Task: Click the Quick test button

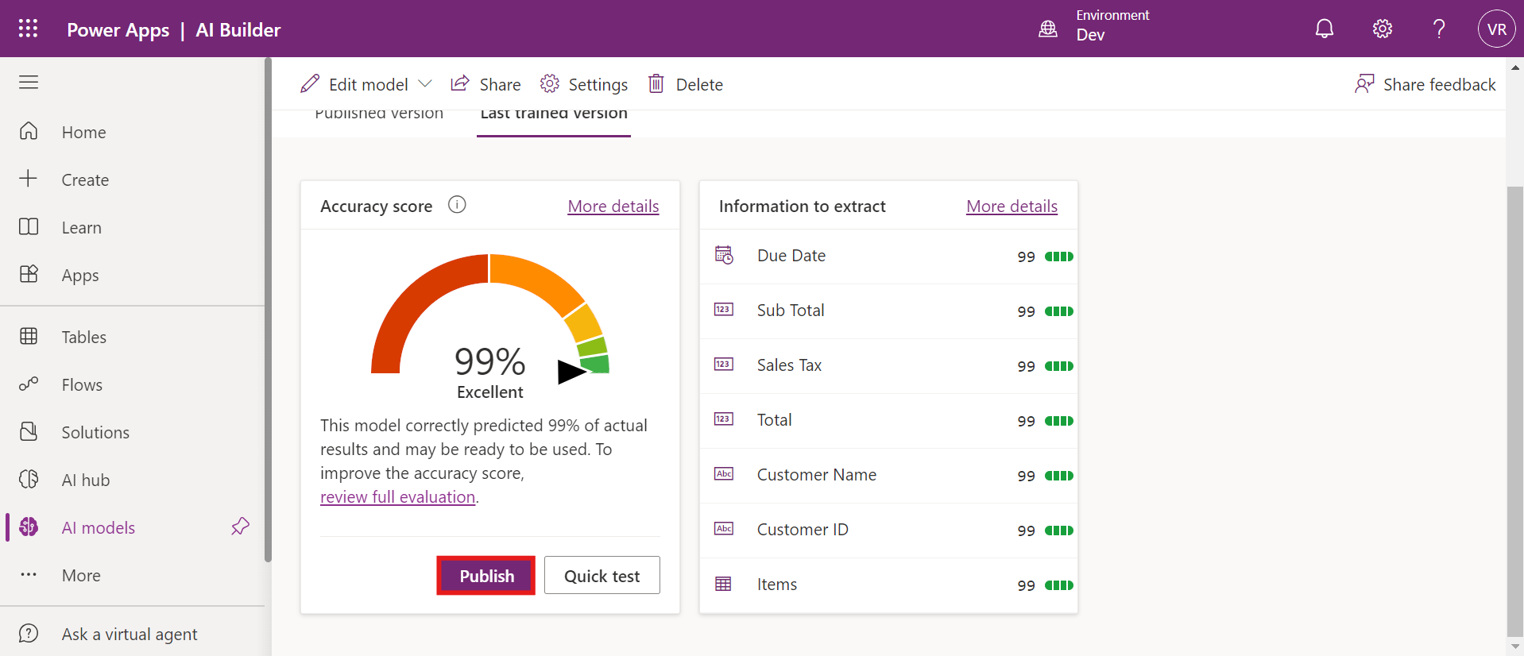Action: [x=601, y=576]
